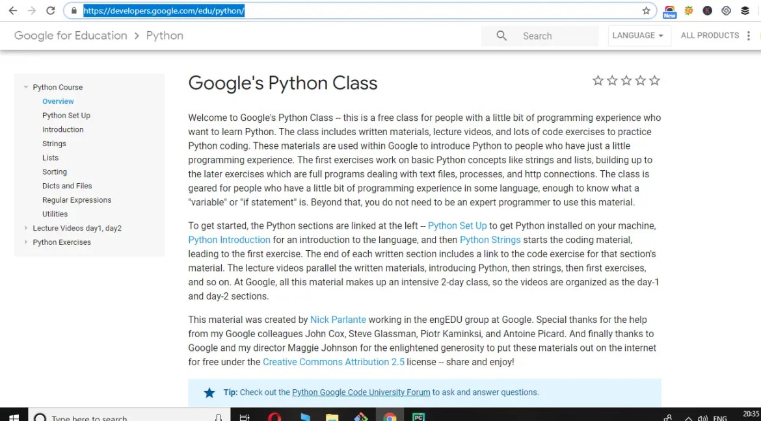The width and height of the screenshot is (761, 421).
Task: Click the ENG language indicator in tray
Action: click(720, 418)
